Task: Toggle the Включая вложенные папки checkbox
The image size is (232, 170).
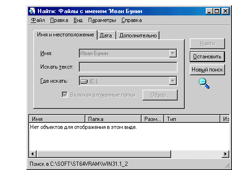Action: [x=65, y=95]
